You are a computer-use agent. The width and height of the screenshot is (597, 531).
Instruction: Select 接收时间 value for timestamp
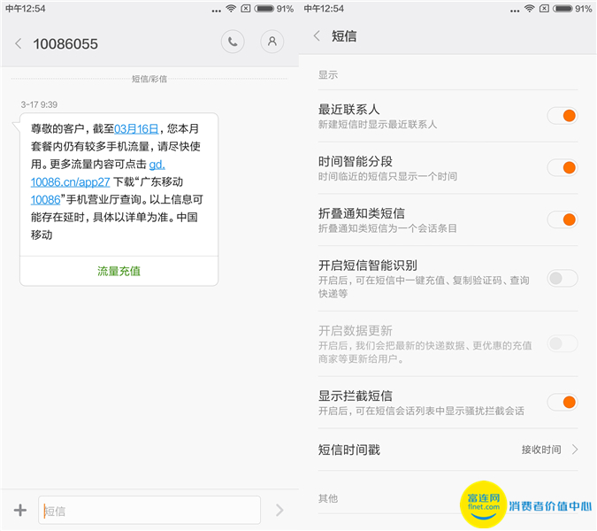[x=541, y=450]
